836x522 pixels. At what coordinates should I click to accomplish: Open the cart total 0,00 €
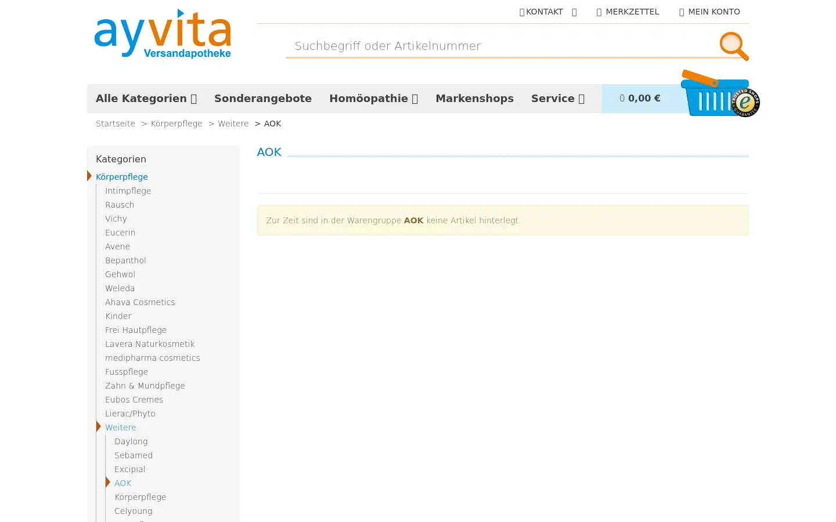[x=640, y=99]
